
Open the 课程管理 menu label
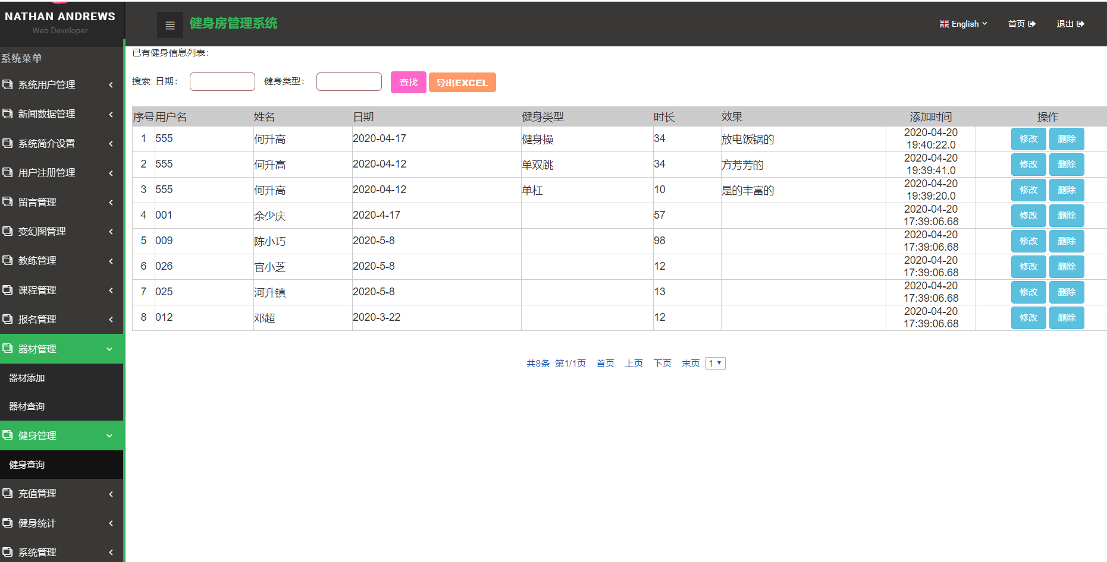pos(37,290)
